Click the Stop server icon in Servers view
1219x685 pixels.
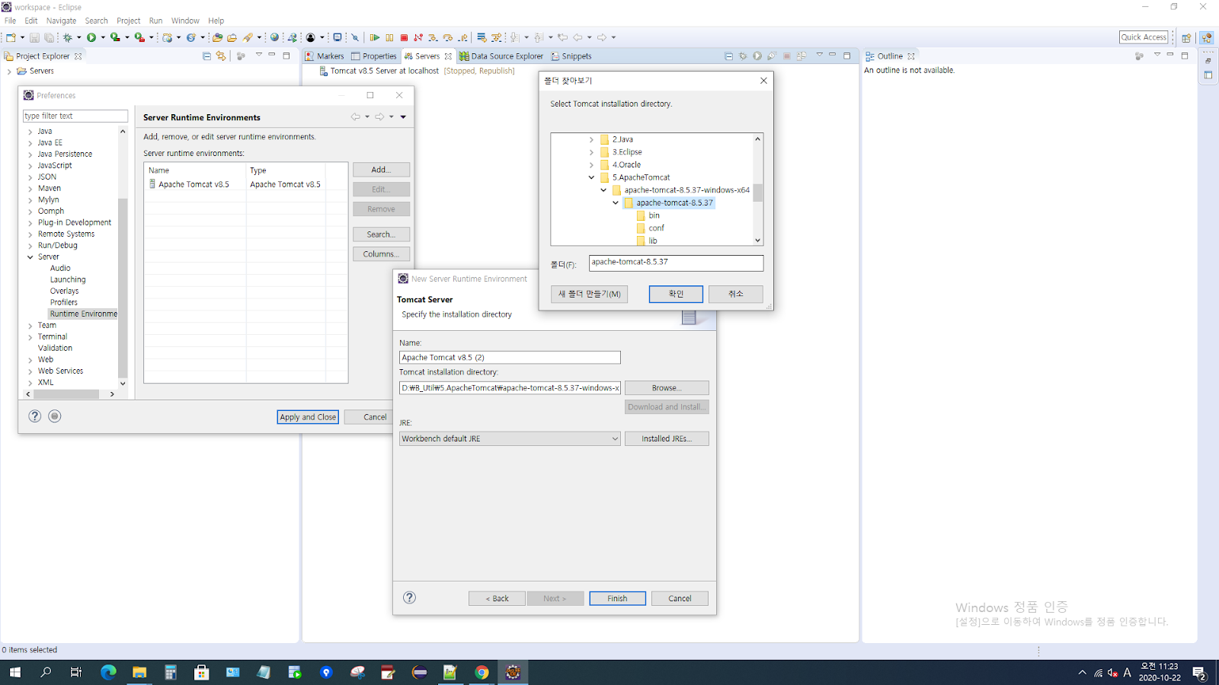point(787,56)
